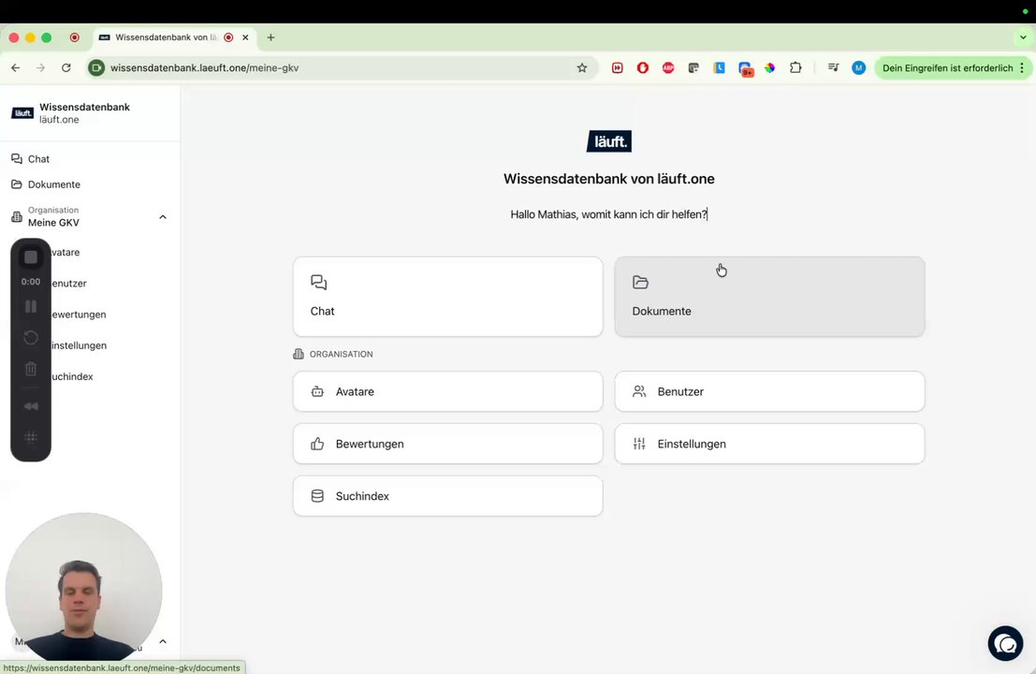Open the Suchindex organisation card
1036x674 pixels.
[448, 495]
